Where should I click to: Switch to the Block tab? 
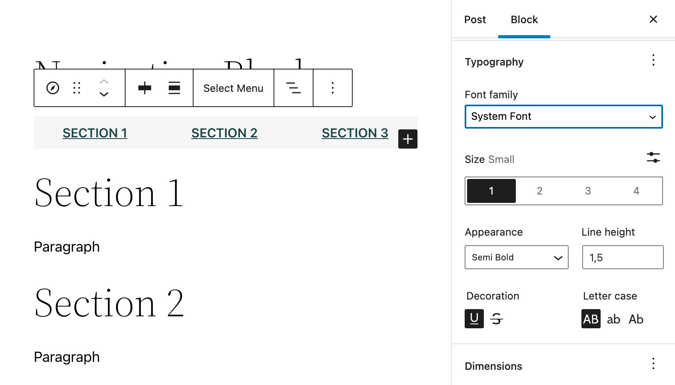tap(524, 19)
